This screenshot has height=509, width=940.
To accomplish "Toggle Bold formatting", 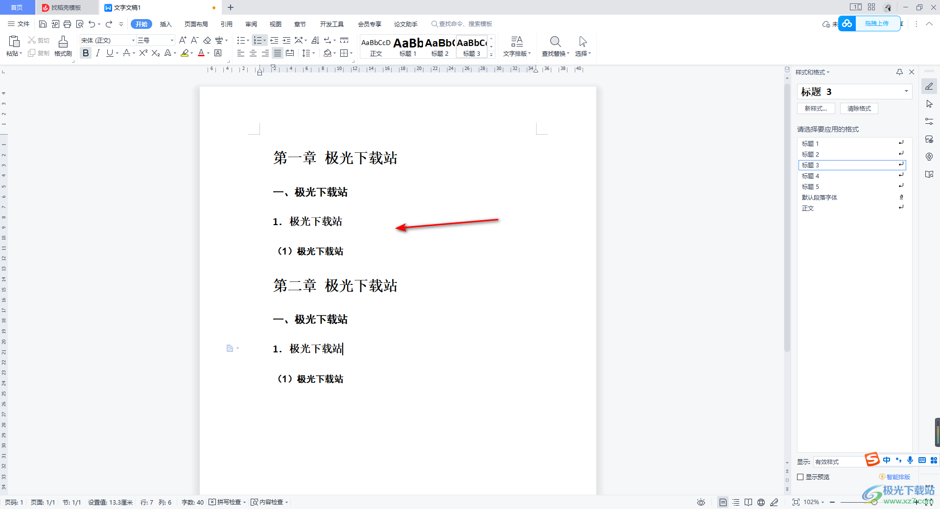I will pos(86,53).
